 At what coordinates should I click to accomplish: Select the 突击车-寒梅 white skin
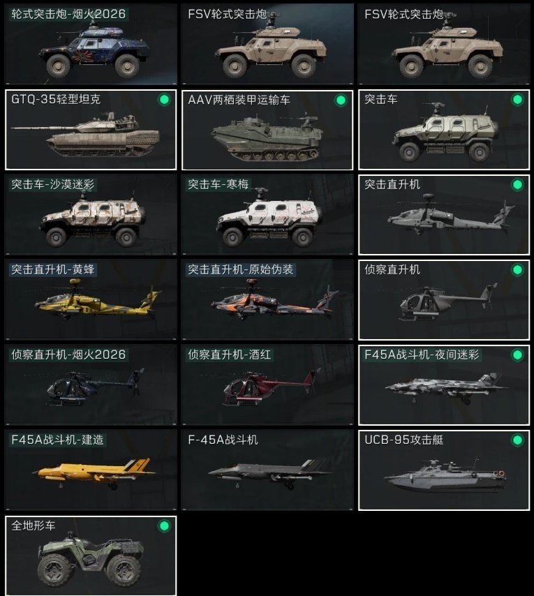pos(267,215)
